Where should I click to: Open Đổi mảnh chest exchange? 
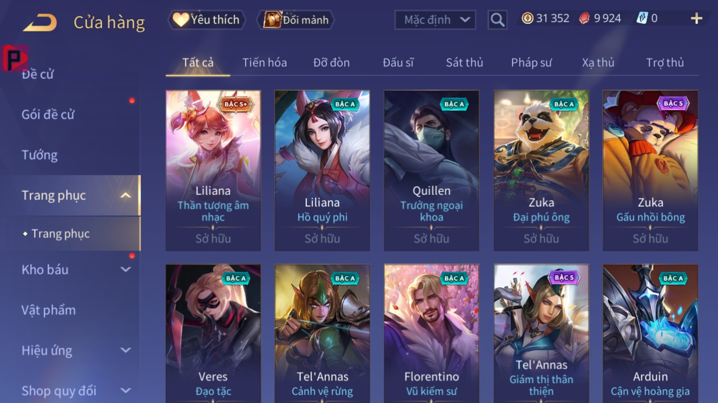click(295, 19)
